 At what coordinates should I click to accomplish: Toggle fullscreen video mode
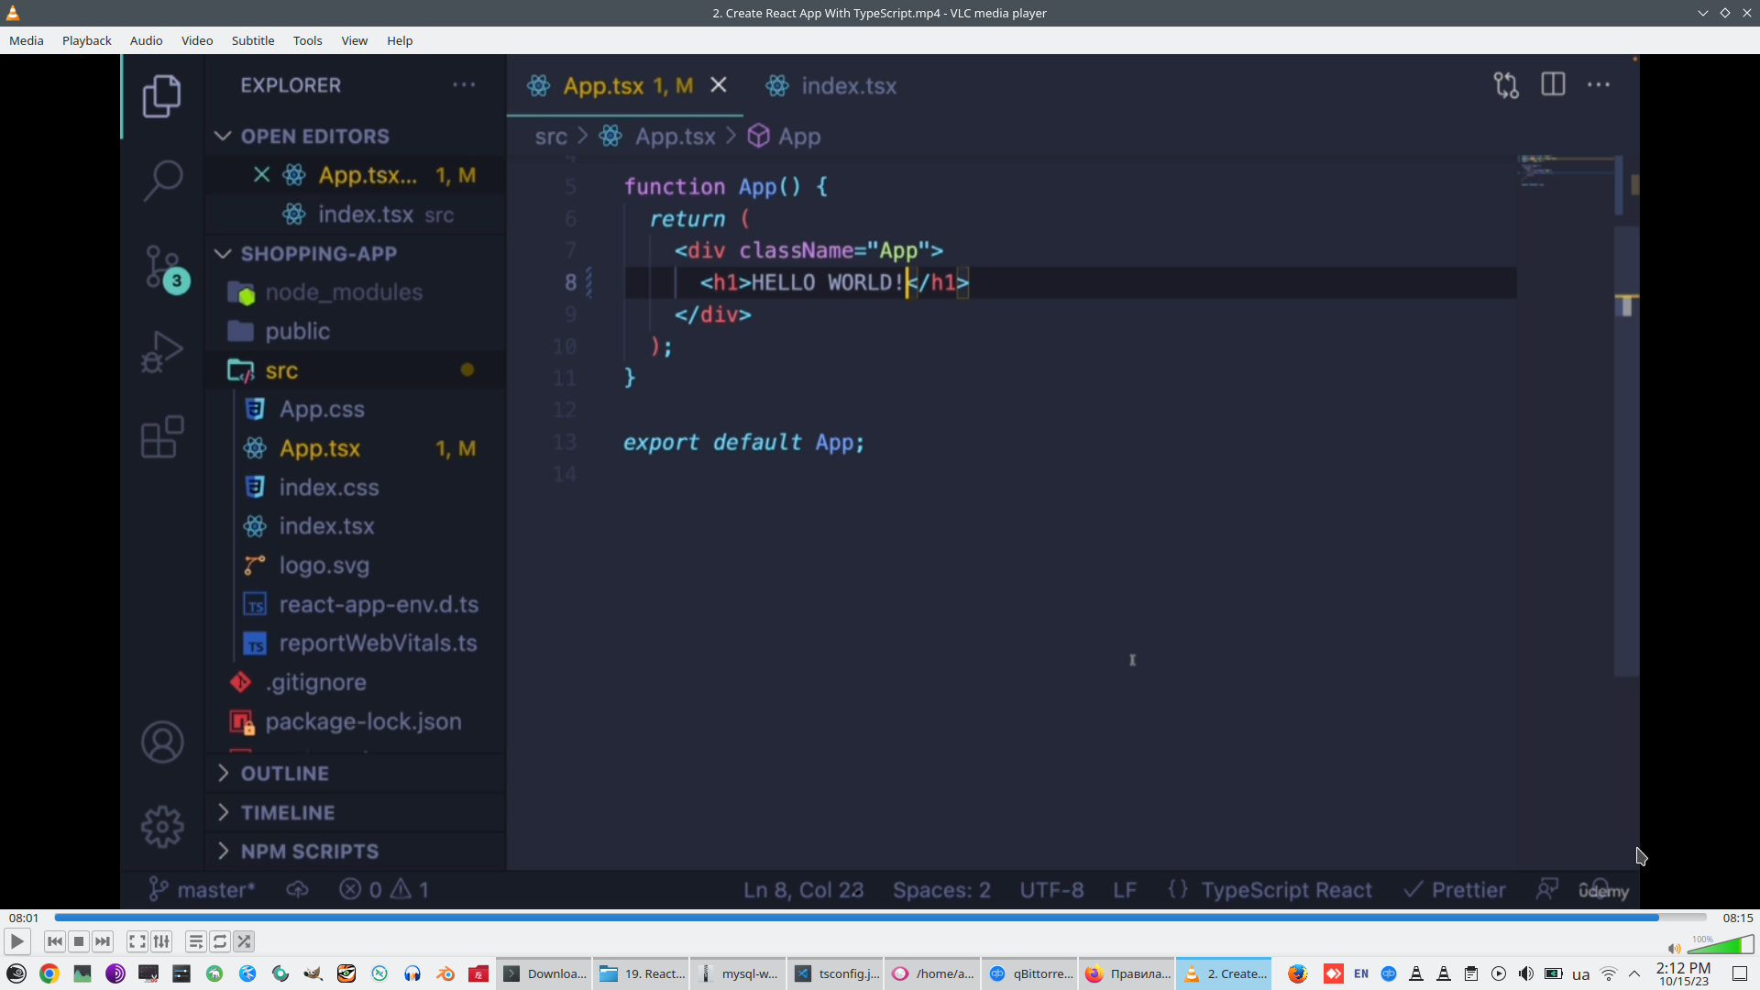click(137, 941)
